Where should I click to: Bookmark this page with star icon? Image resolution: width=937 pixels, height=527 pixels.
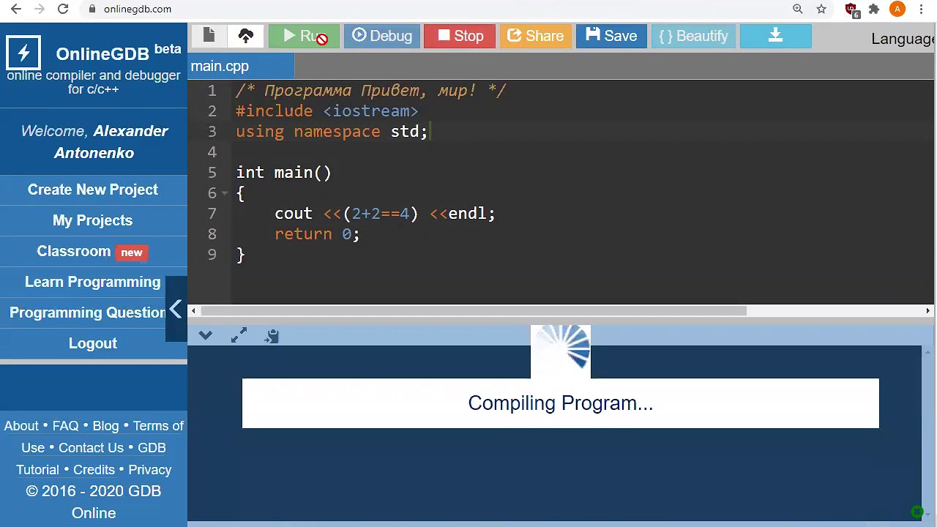pyautogui.click(x=821, y=9)
